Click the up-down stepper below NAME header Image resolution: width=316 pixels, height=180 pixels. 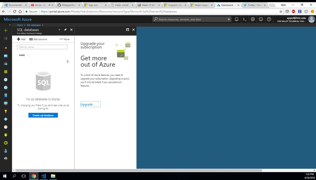click(68, 61)
